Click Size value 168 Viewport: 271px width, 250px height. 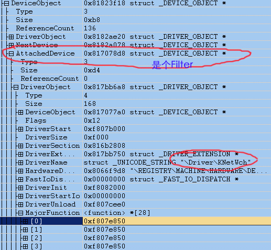pos(90,104)
